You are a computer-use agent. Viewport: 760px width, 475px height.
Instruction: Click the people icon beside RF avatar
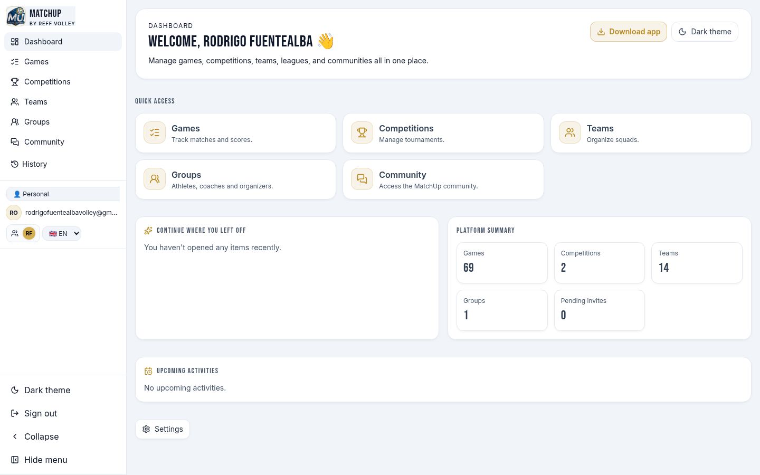(x=15, y=233)
